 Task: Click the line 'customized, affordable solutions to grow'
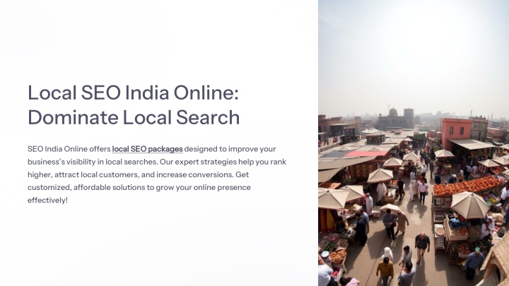[x=139, y=187]
